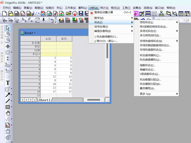Click the table window toolbar icon
The width and height of the screenshot is (191, 143).
pos(181,13)
